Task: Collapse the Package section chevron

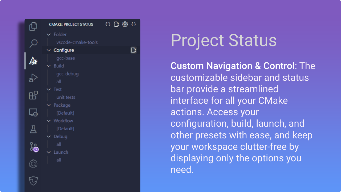Action: click(48, 105)
